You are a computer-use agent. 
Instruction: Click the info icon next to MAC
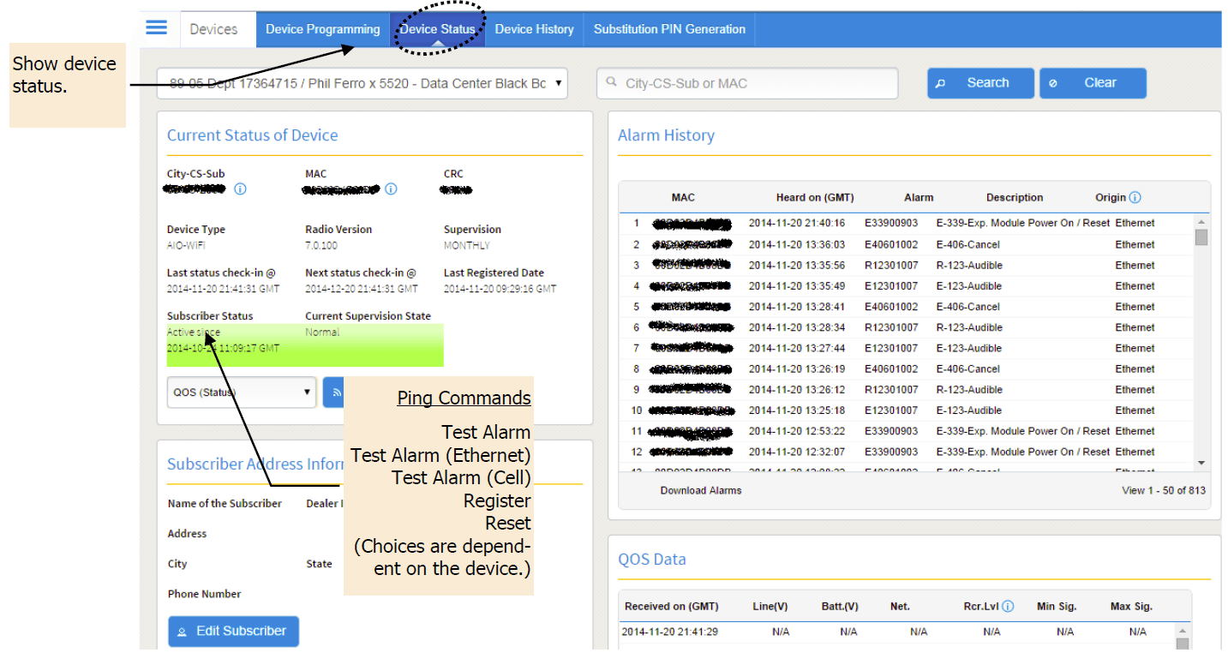391,189
